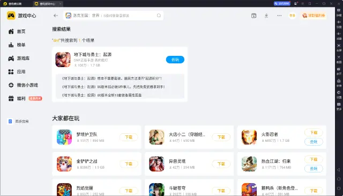Close the second 游戏中心 tab
This screenshot has width=343, height=196.
tap(61, 4)
